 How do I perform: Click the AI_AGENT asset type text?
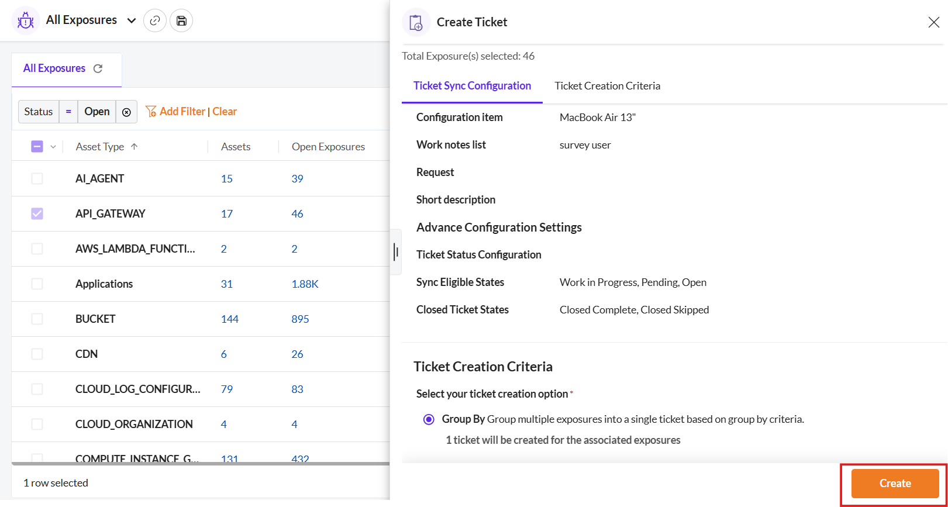(99, 179)
